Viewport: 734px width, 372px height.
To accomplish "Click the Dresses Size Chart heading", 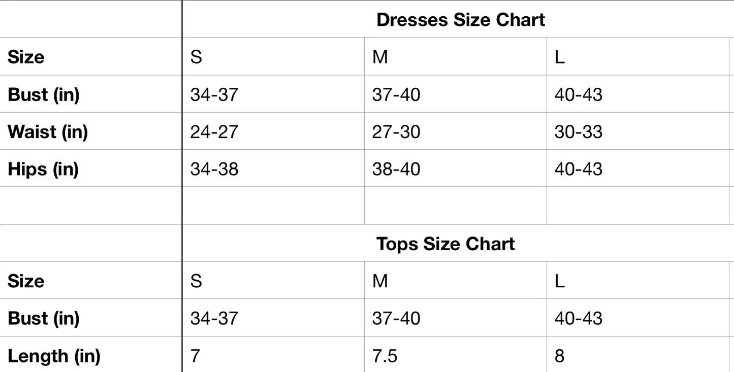I will point(460,20).
